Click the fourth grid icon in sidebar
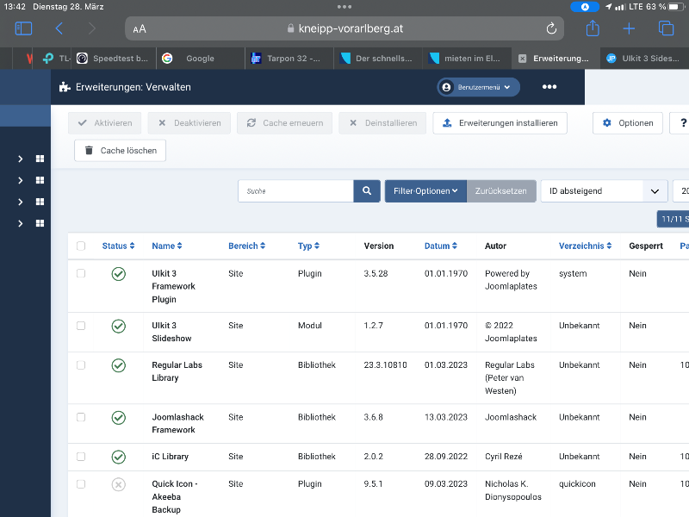The width and height of the screenshot is (689, 517). point(40,223)
